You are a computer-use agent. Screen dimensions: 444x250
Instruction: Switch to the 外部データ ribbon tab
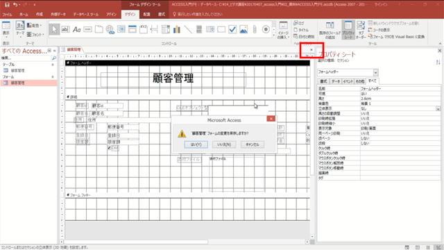[x=58, y=14]
